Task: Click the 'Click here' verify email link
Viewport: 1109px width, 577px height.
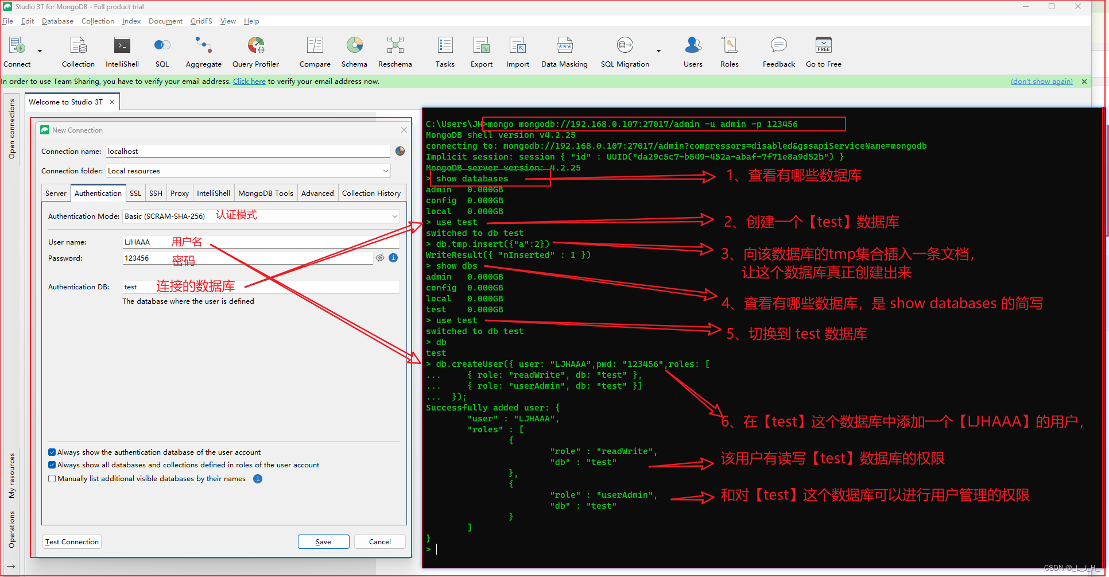Action: tap(249, 82)
